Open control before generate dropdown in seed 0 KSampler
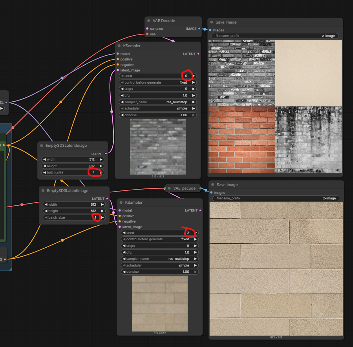This screenshot has width=353, height=347. (158, 82)
